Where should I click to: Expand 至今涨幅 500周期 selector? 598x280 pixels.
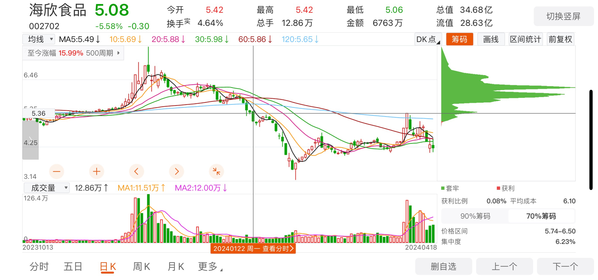(73, 53)
